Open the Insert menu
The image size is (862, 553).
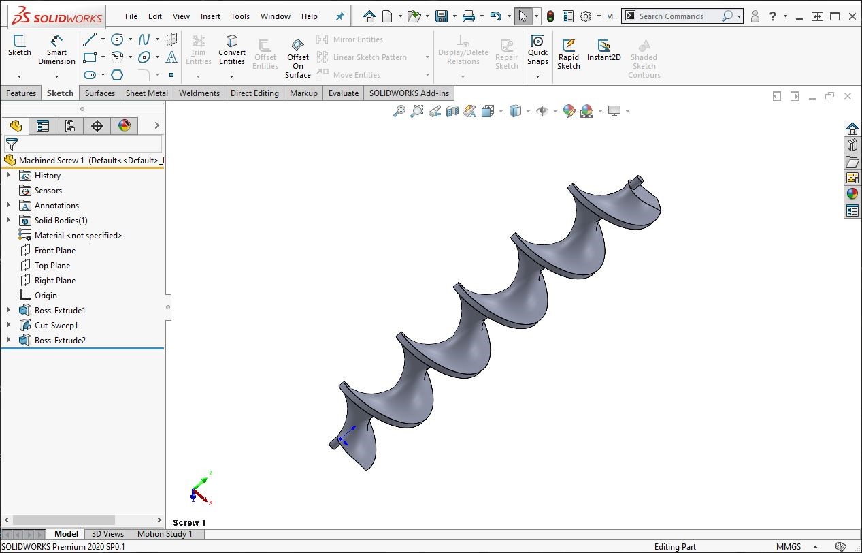coord(210,16)
